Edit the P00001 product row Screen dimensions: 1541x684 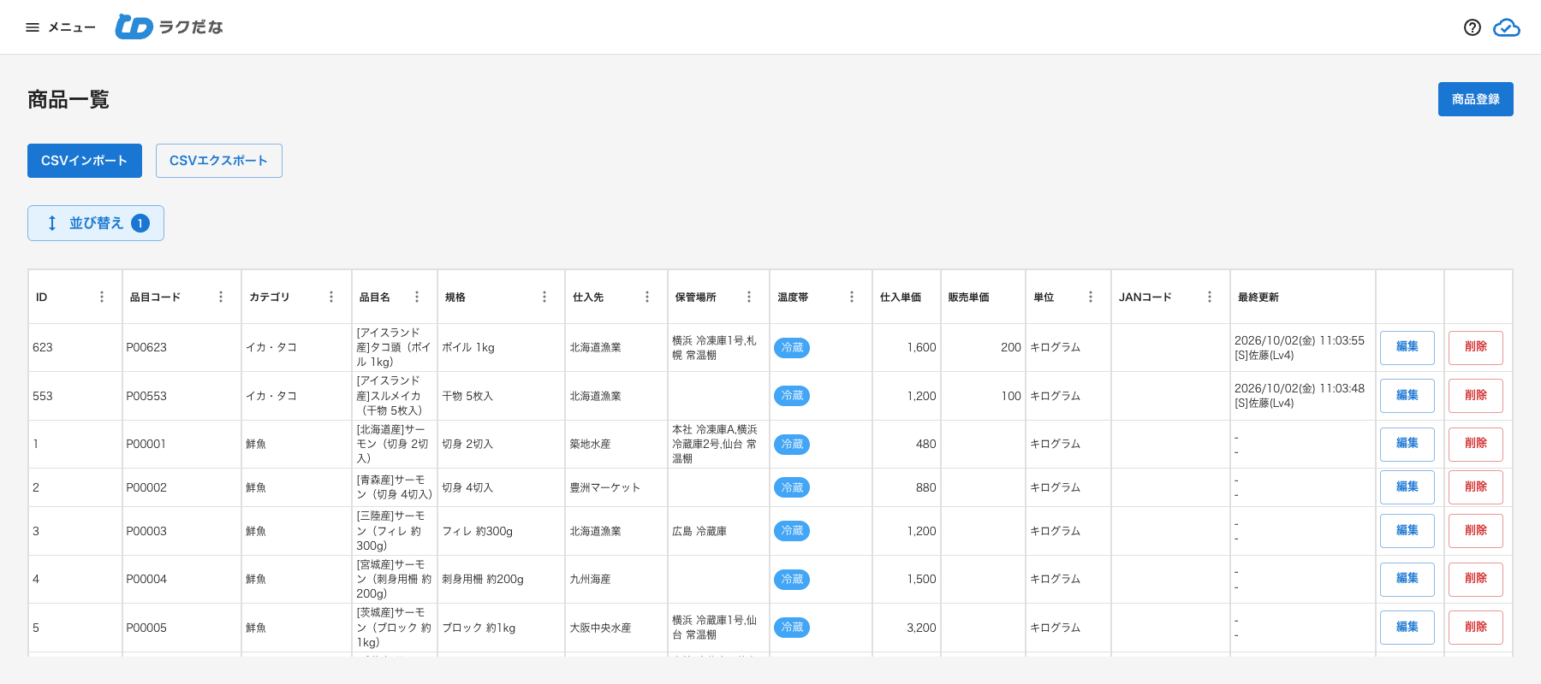(x=1407, y=444)
